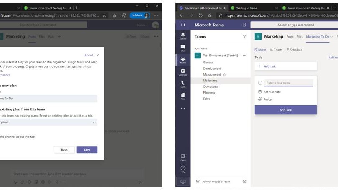Select the Operations channel
The height and width of the screenshot is (190, 338).
coord(211,86)
